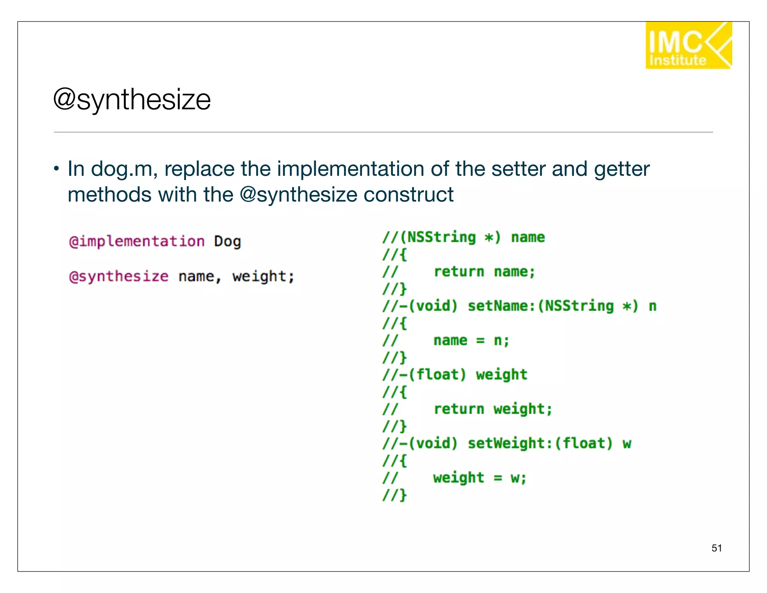Click the '// return weight;' comment line

(467, 409)
